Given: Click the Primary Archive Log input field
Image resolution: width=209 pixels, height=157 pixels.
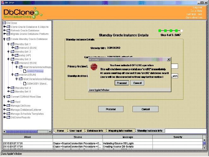Looking at the screenshot, I should click(175, 66).
